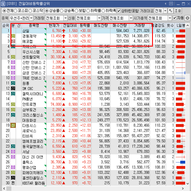This screenshot has width=191, height=191.
Task: Click the 펀 badge on KBSTAR 팔라듐 row
Action: 13,183
